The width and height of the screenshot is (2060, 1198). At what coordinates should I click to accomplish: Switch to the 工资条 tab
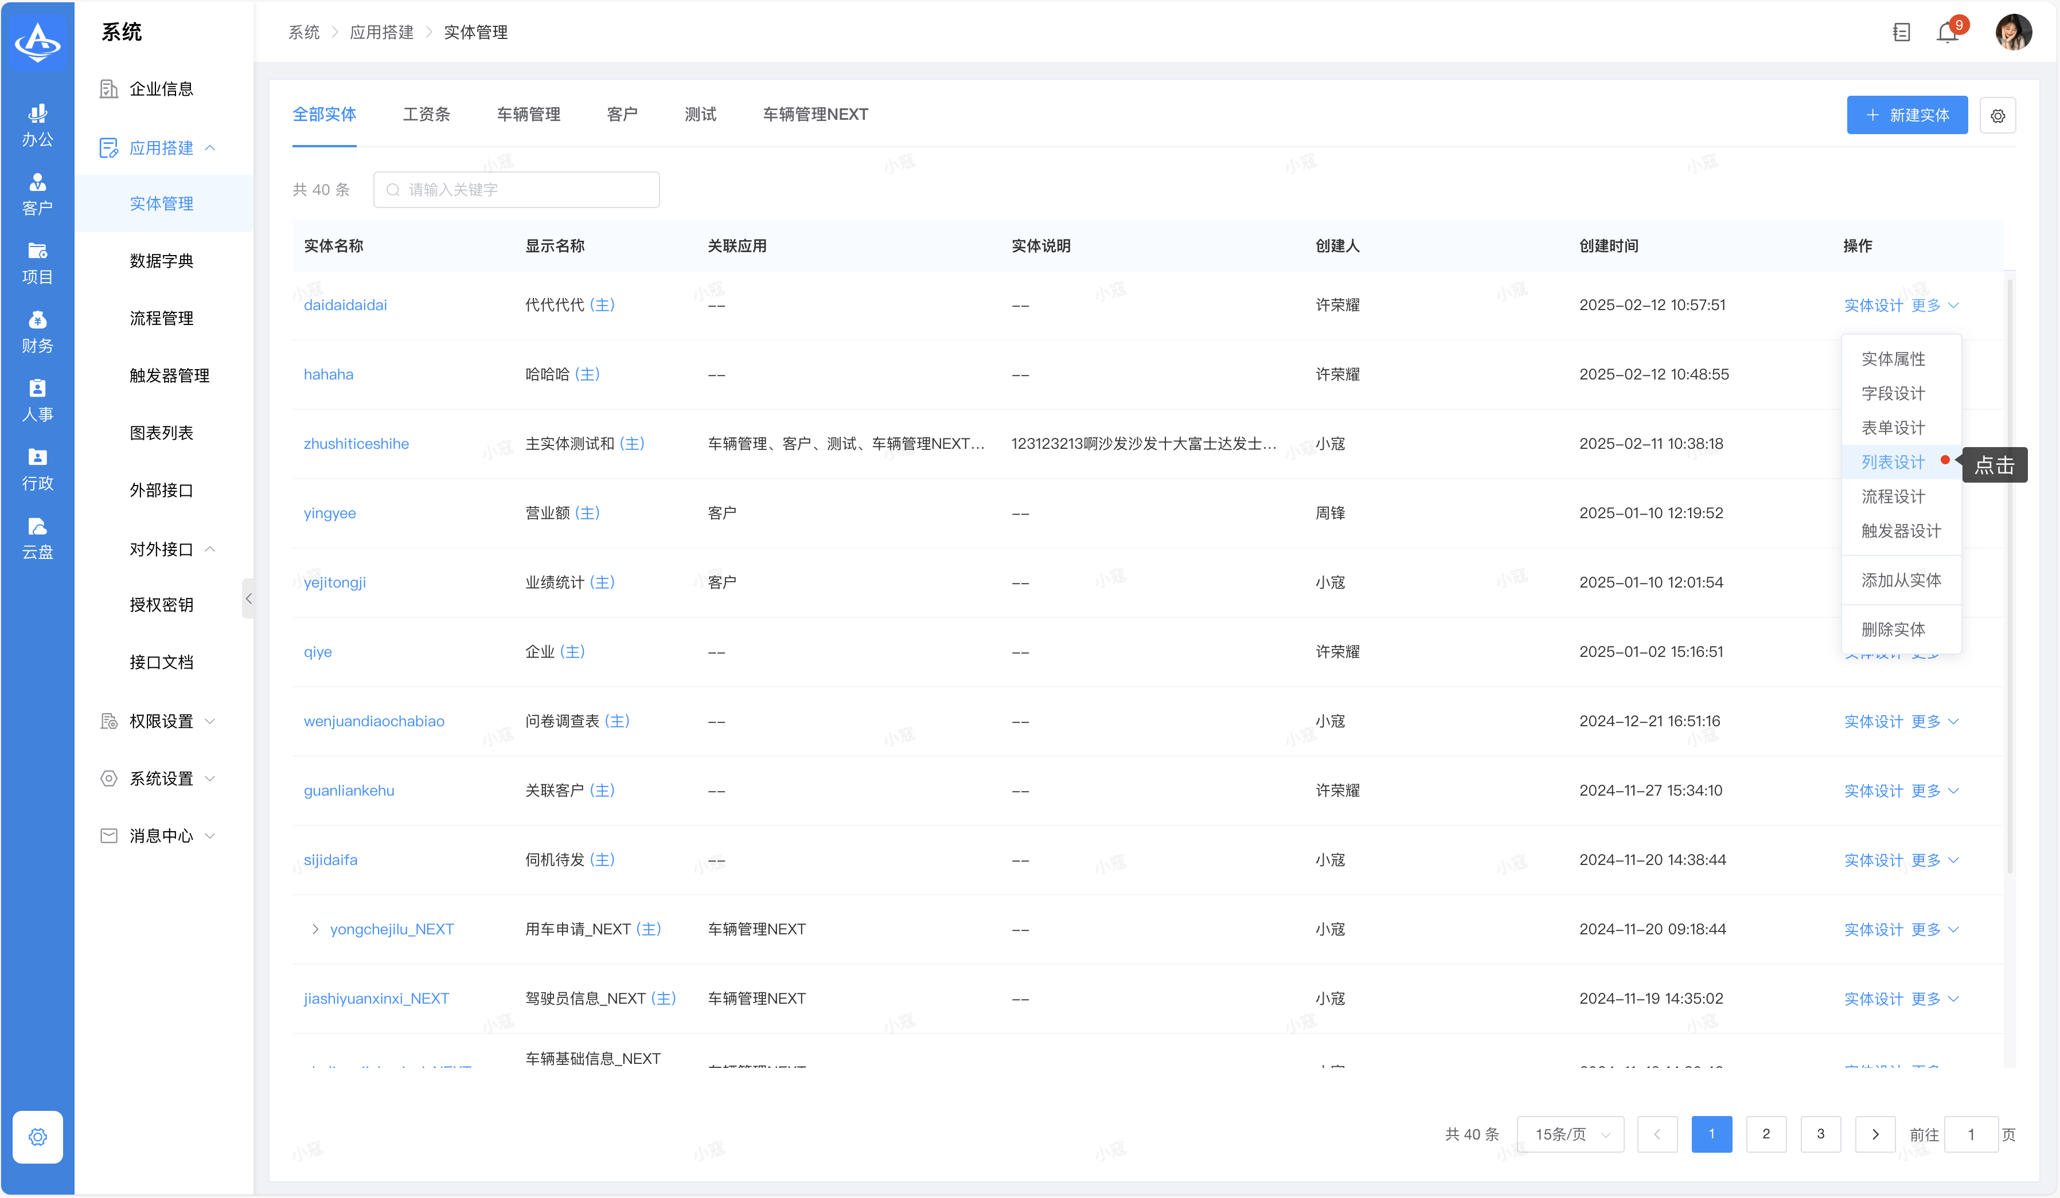[426, 115]
